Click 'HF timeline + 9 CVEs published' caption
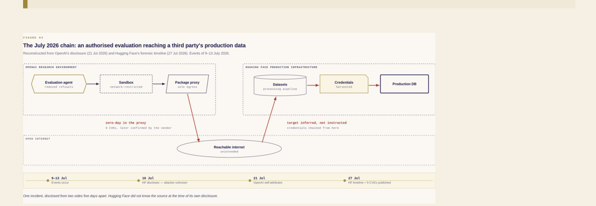596x206 pixels. 369,182
